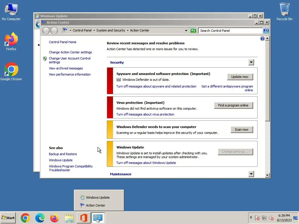This screenshot has height=224, width=299.
Task: Open Firefox from the taskbar
Action: [54, 218]
